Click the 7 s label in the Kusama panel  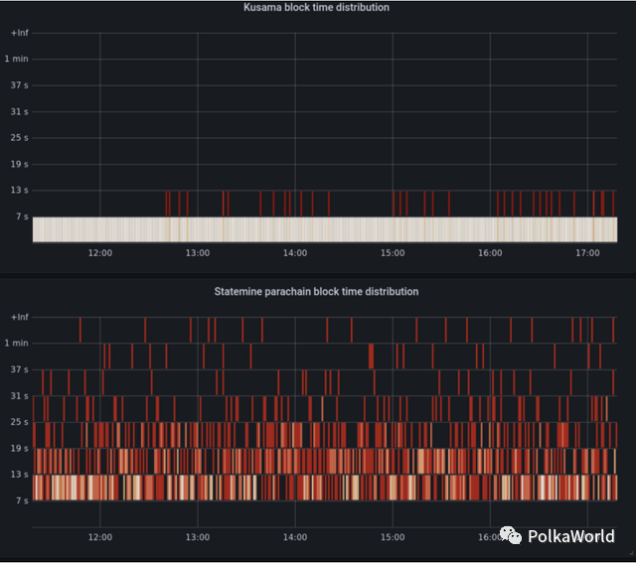(22, 216)
